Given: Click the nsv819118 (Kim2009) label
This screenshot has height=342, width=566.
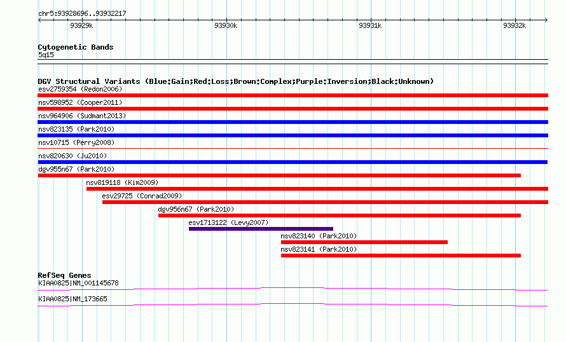Looking at the screenshot, I should 122,182.
